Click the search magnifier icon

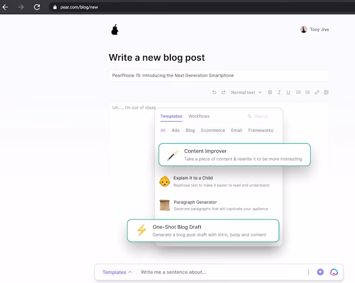249,116
